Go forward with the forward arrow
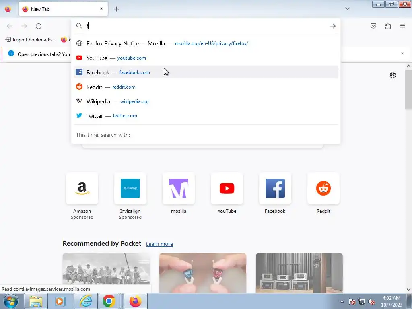Screen dimensions: 412x309 (24, 26)
